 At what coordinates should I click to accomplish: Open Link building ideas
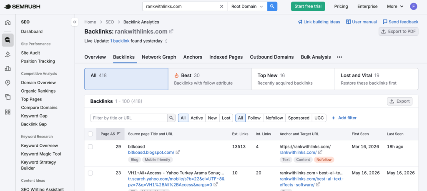[x=319, y=22]
